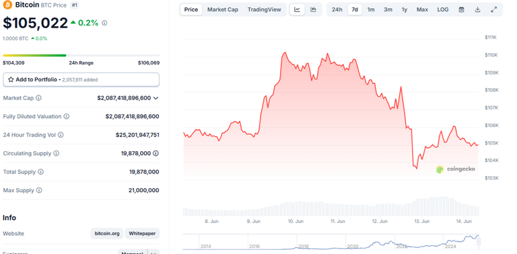Open the TradingView chart tab

tap(265, 9)
